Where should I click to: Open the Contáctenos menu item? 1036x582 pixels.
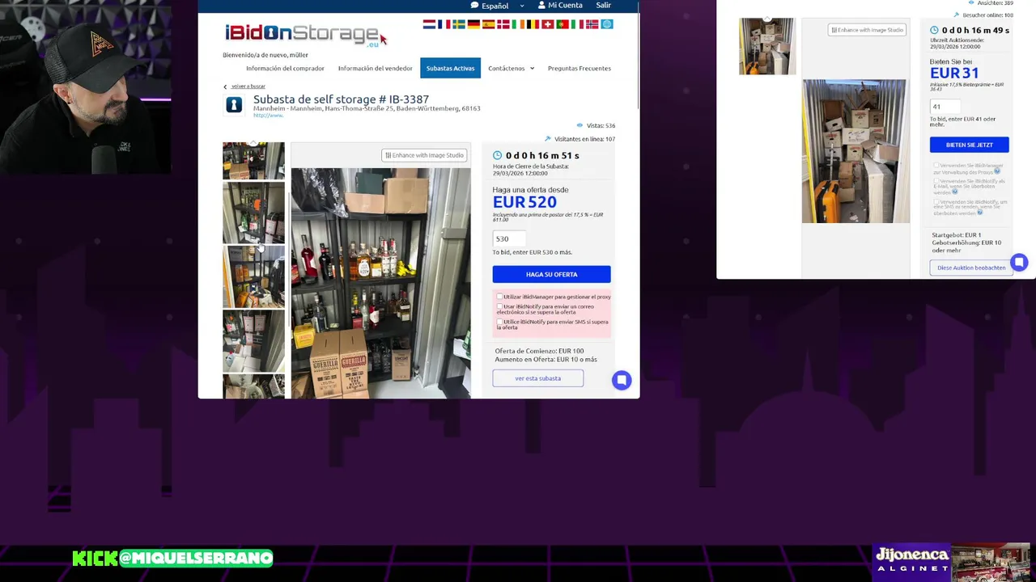click(507, 68)
